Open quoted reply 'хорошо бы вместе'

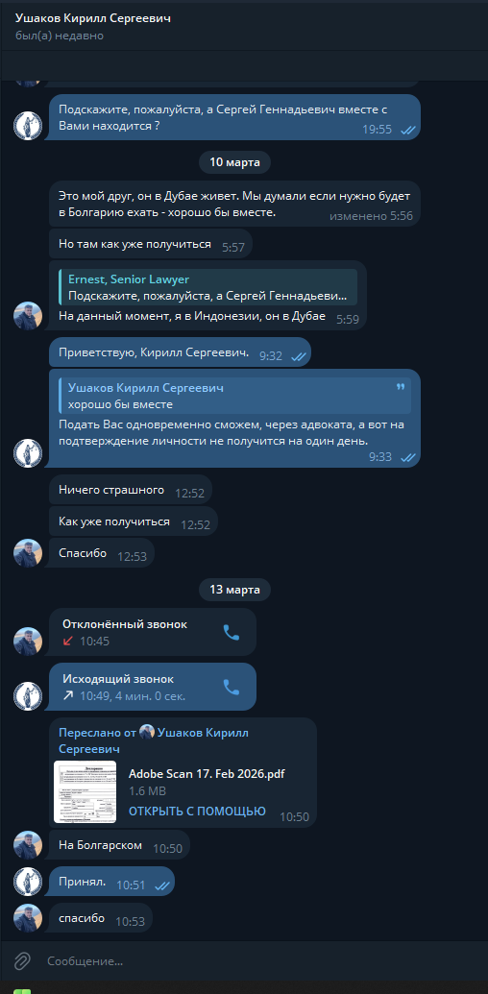[x=234, y=396]
